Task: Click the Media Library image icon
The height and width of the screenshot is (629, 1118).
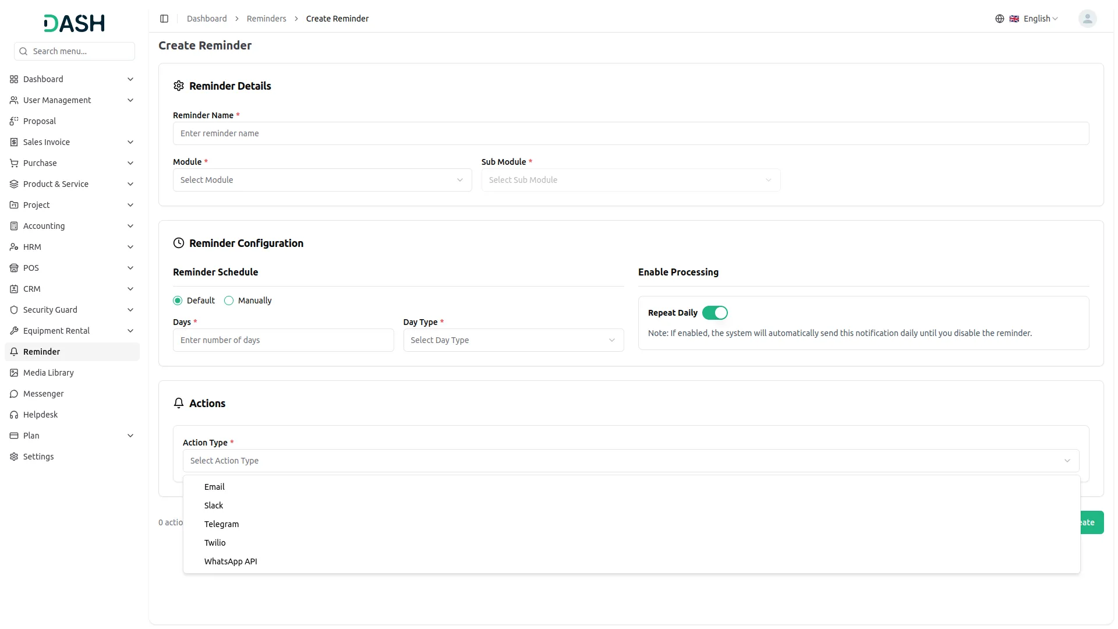Action: tap(14, 373)
